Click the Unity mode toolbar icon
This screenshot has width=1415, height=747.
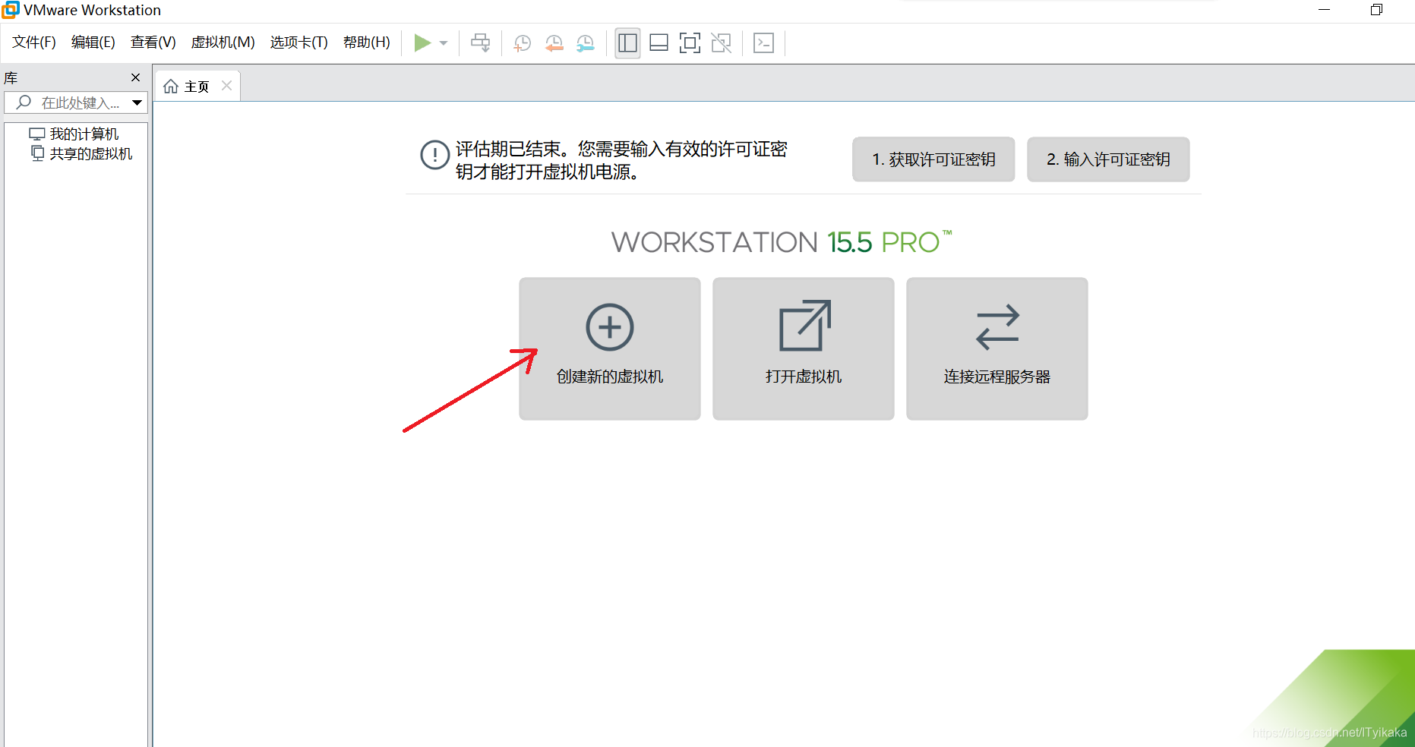coord(721,43)
